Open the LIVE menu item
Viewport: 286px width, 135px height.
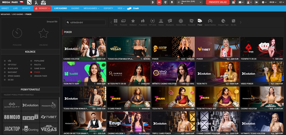pos(15,8)
